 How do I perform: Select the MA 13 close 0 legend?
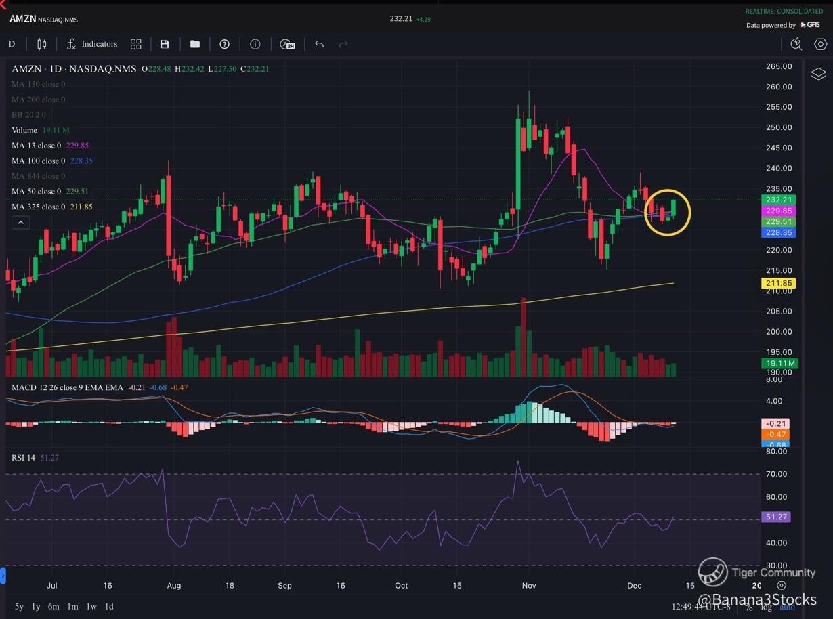[50, 146]
